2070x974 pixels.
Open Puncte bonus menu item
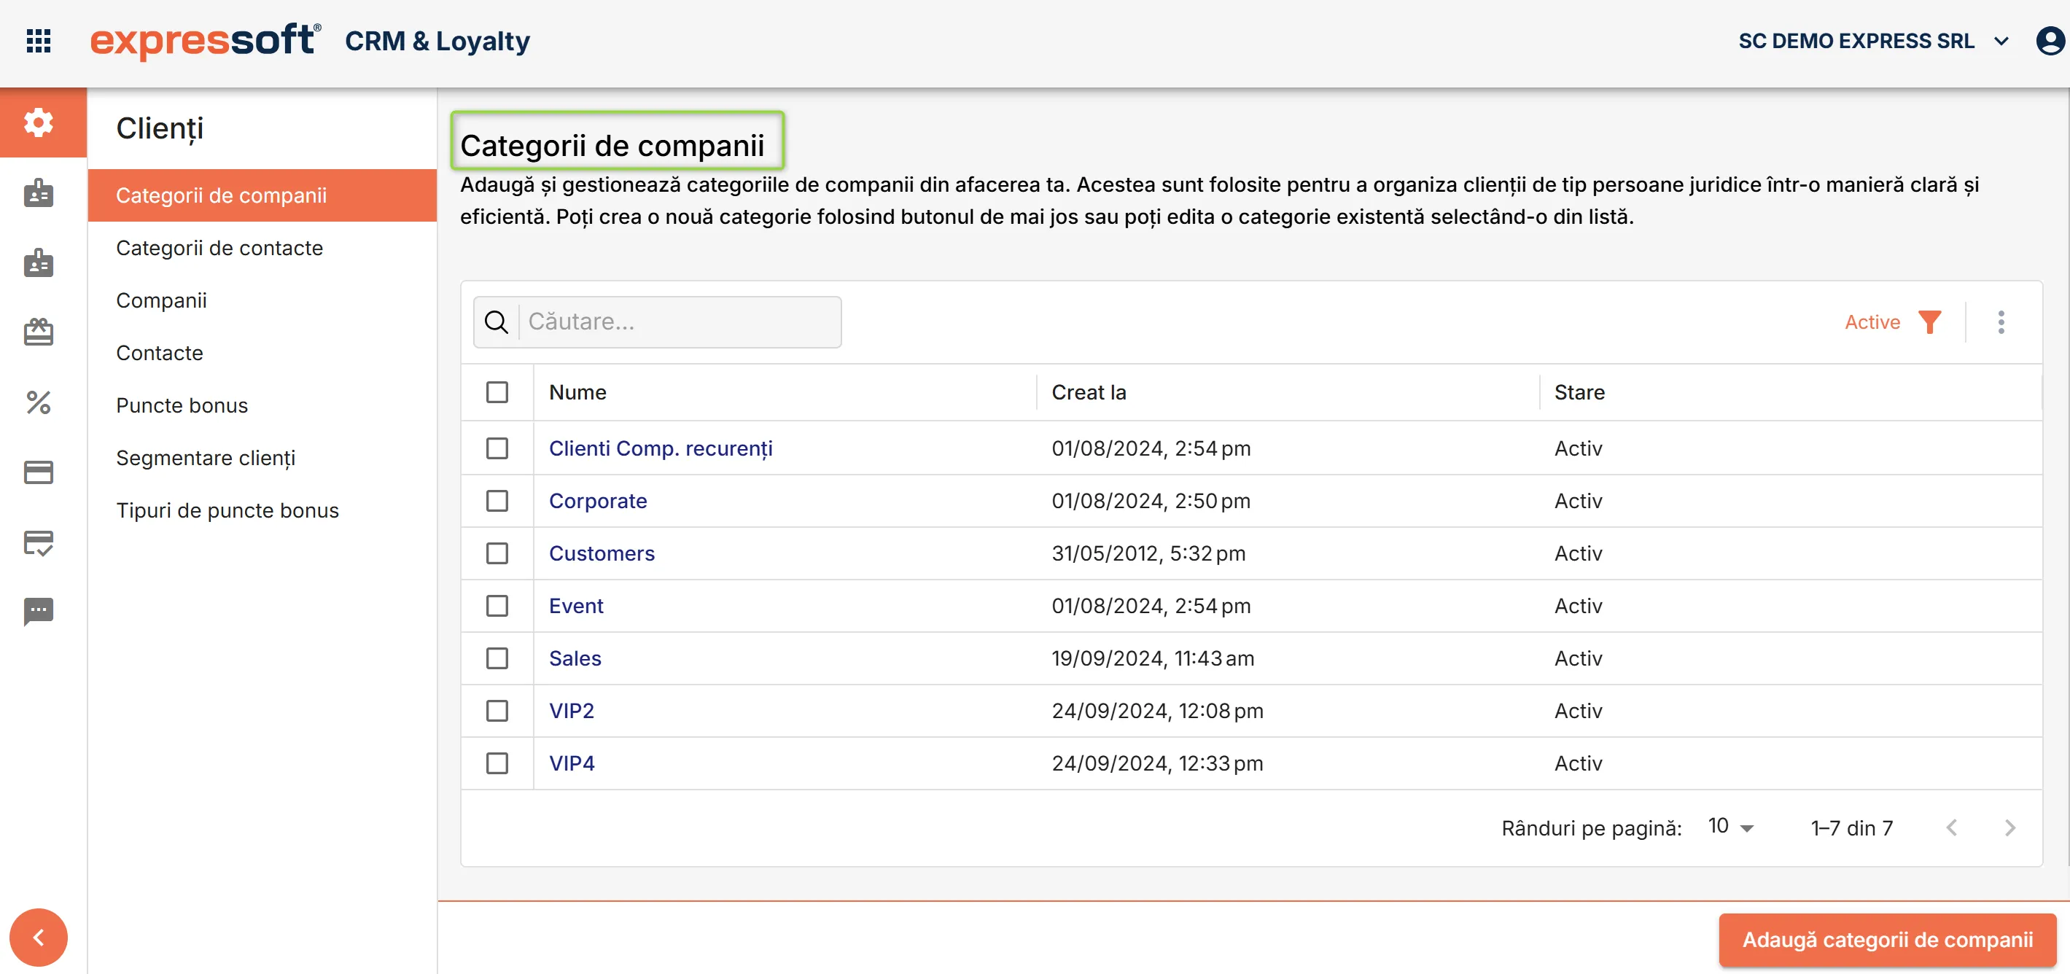262,405
